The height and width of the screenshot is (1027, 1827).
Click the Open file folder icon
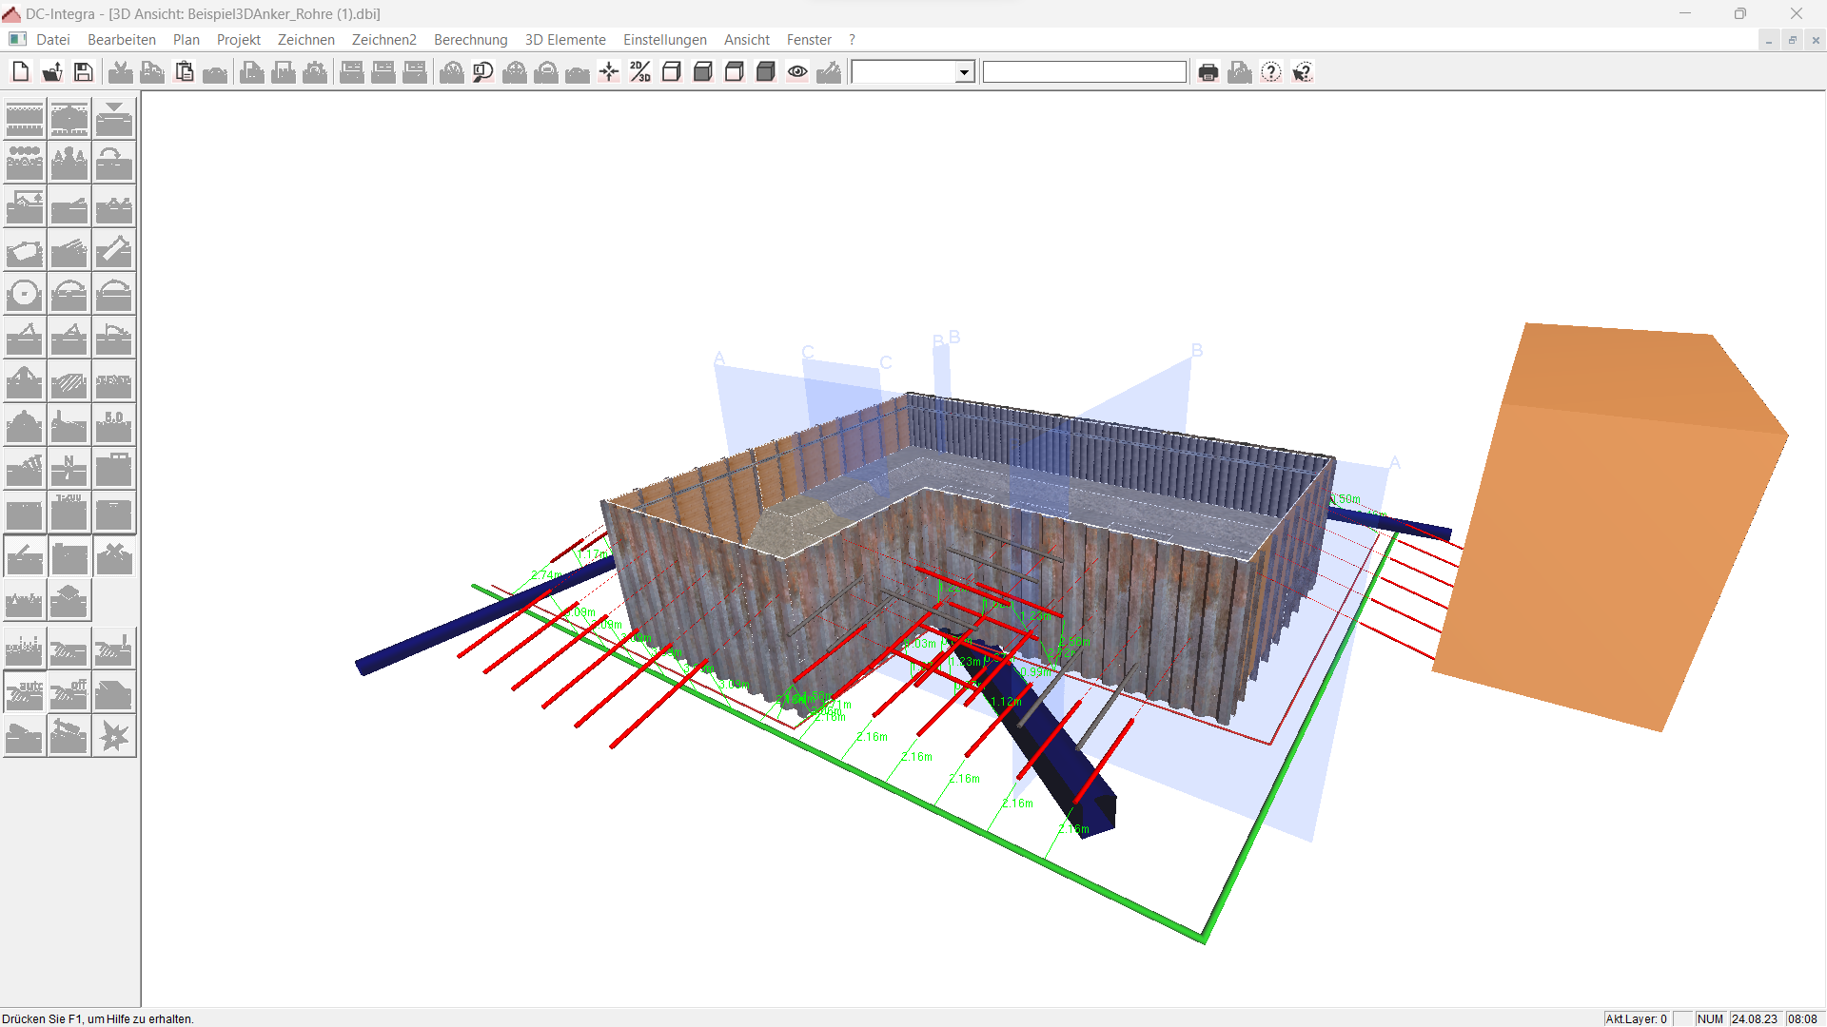52,72
